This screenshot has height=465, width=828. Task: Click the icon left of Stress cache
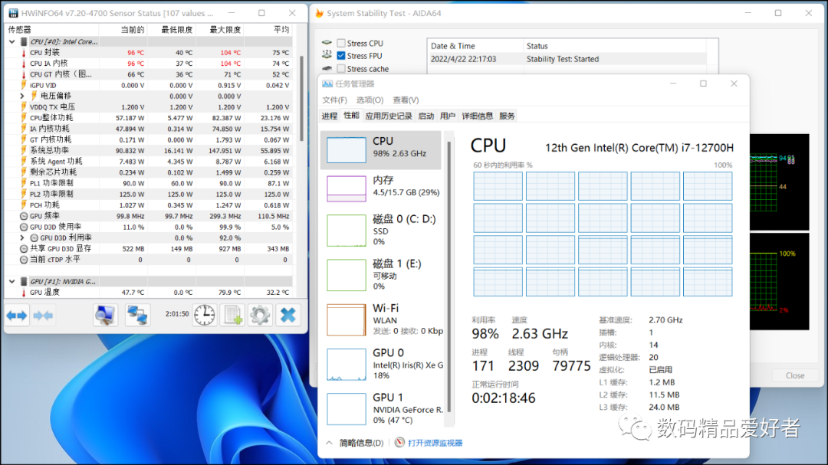click(327, 69)
